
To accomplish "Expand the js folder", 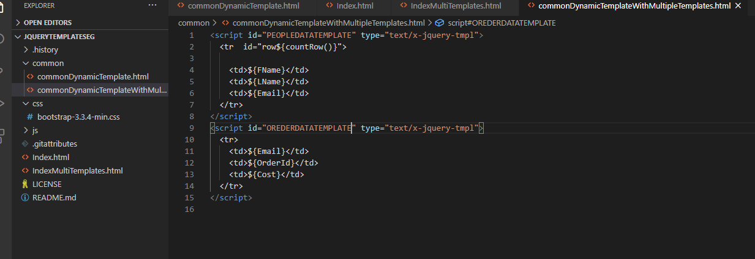I will click(x=35, y=130).
